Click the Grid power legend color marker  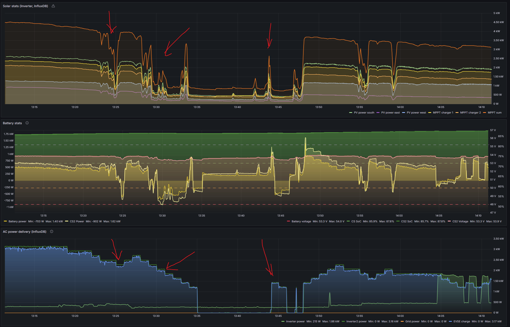pos(402,322)
